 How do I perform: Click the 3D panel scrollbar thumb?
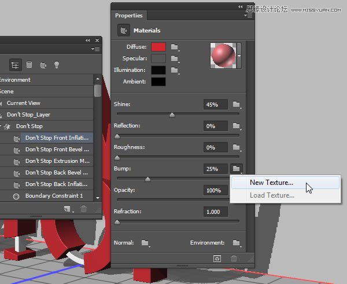point(98,90)
